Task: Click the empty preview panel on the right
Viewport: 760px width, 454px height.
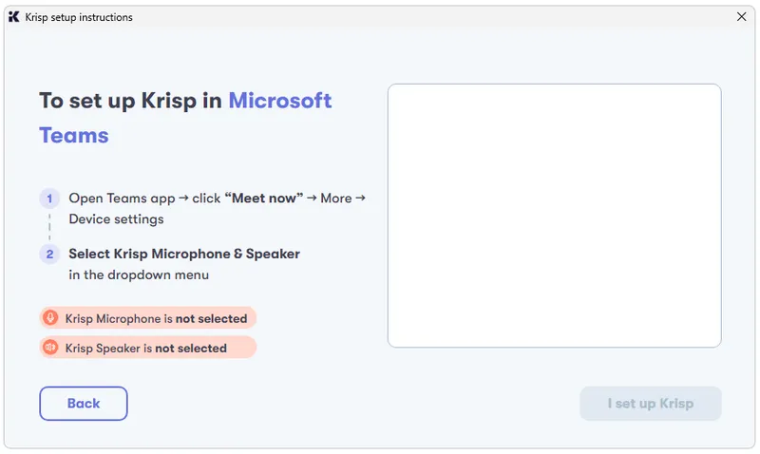Action: [x=555, y=216]
